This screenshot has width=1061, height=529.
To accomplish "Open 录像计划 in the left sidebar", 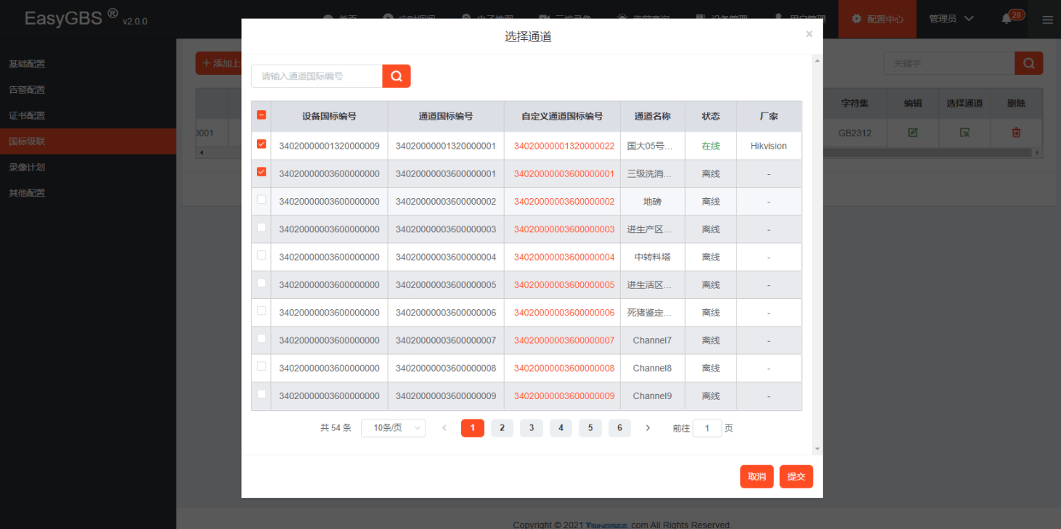I will pyautogui.click(x=27, y=167).
